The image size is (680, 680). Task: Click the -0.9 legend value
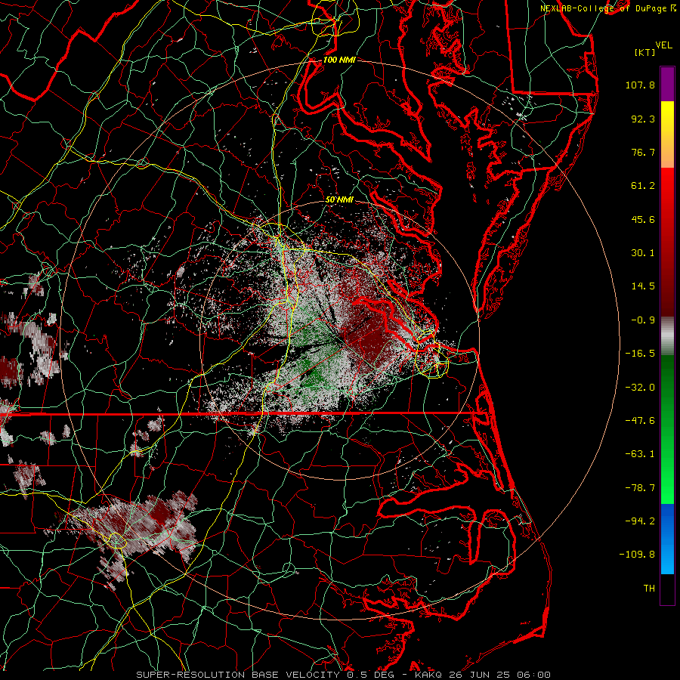pos(643,320)
